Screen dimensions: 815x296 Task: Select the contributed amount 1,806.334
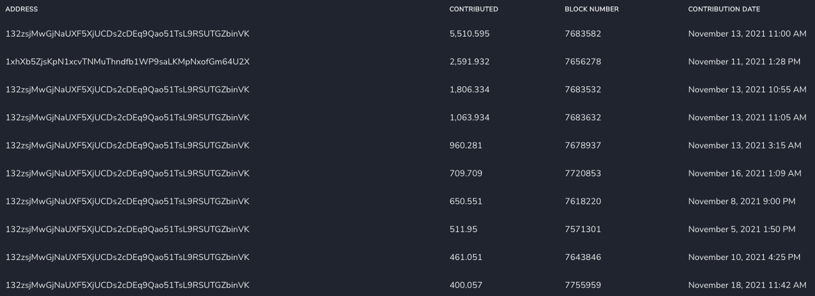coord(469,89)
